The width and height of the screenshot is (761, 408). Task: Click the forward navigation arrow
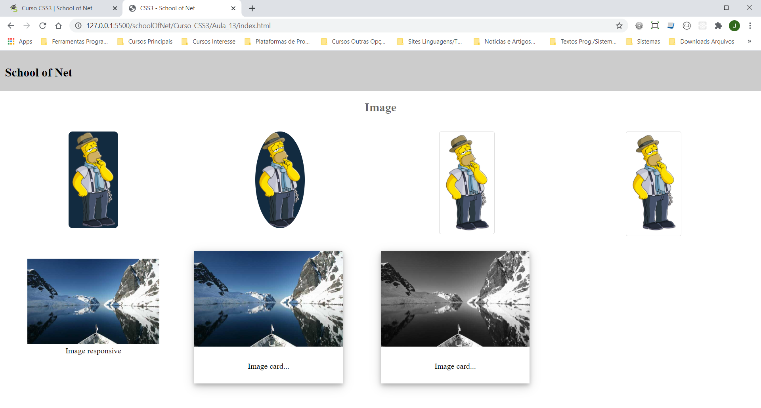click(x=27, y=26)
